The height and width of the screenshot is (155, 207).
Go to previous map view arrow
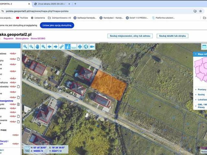click(49, 46)
